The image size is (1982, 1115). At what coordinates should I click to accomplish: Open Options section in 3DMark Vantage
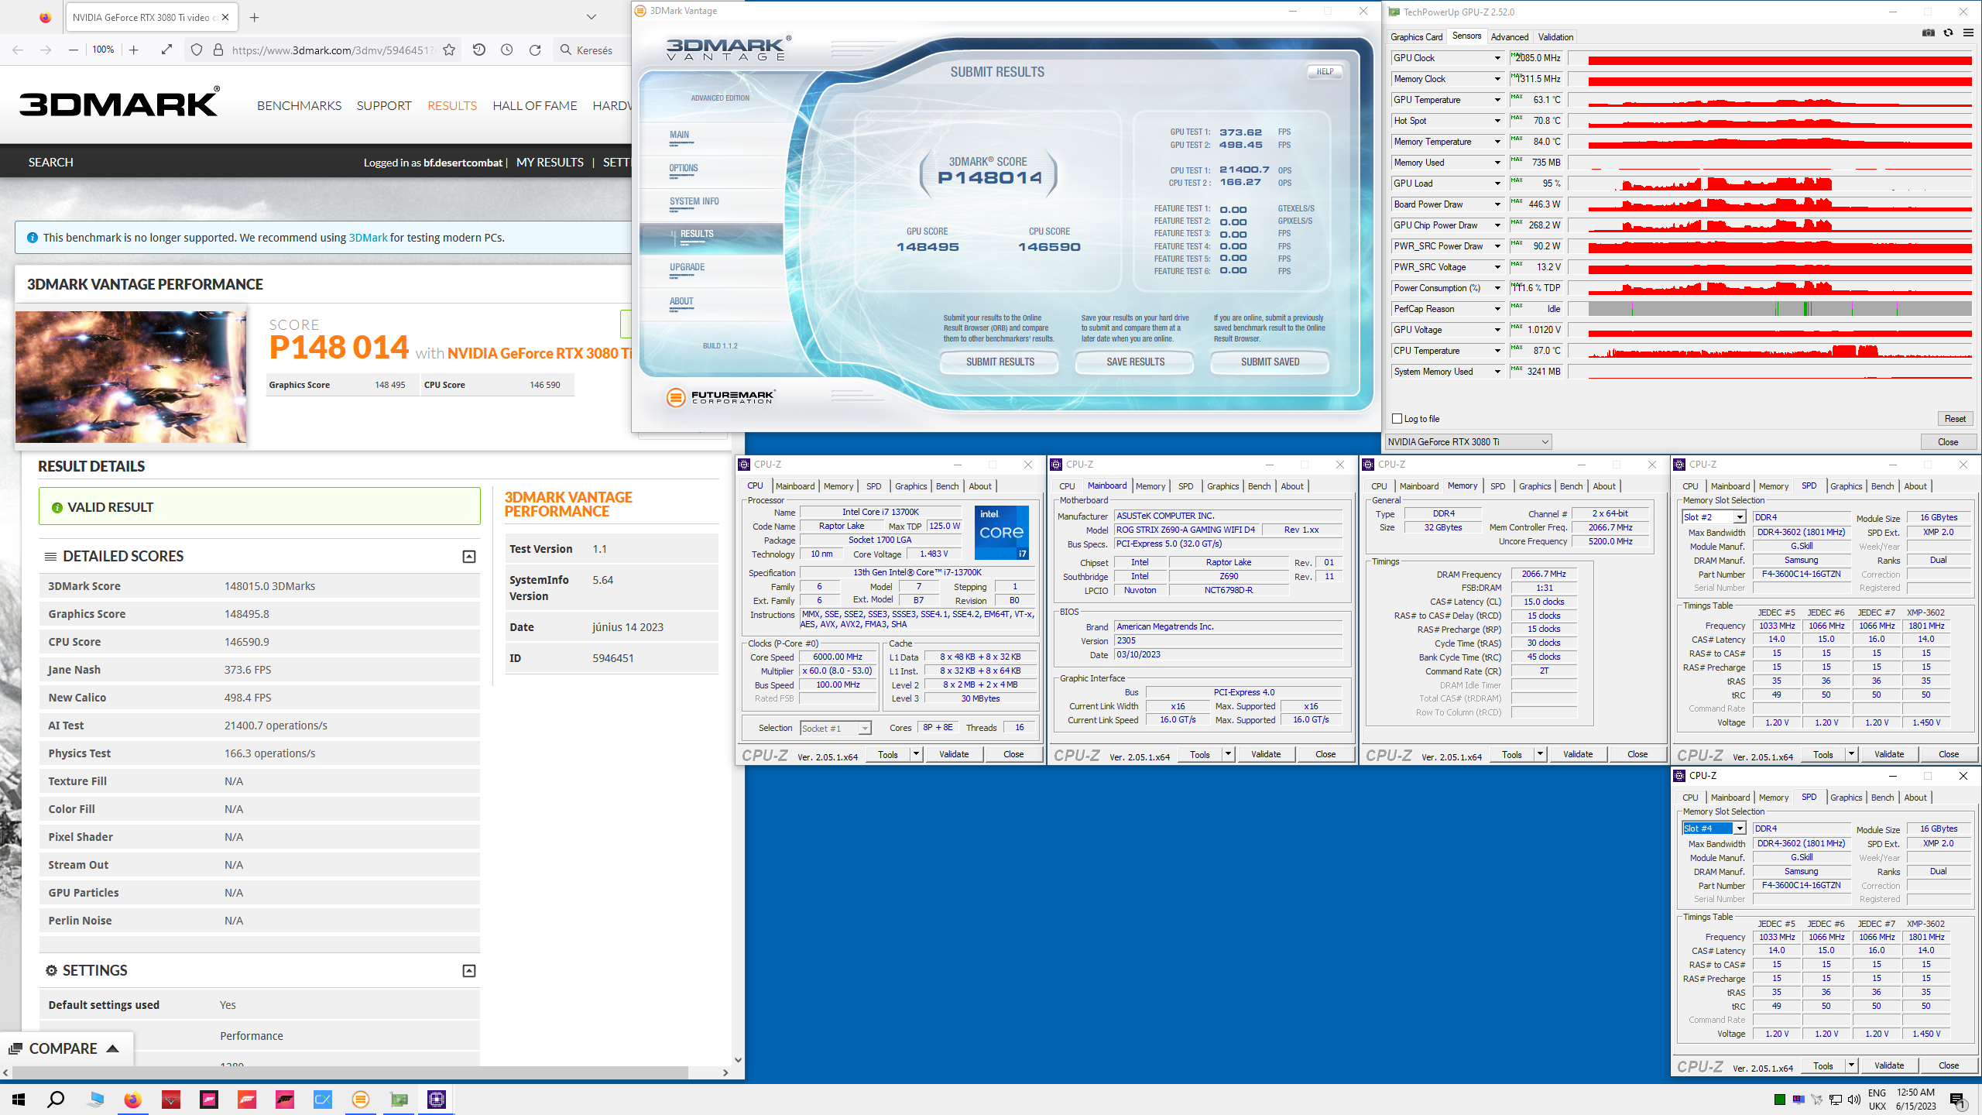tap(684, 168)
